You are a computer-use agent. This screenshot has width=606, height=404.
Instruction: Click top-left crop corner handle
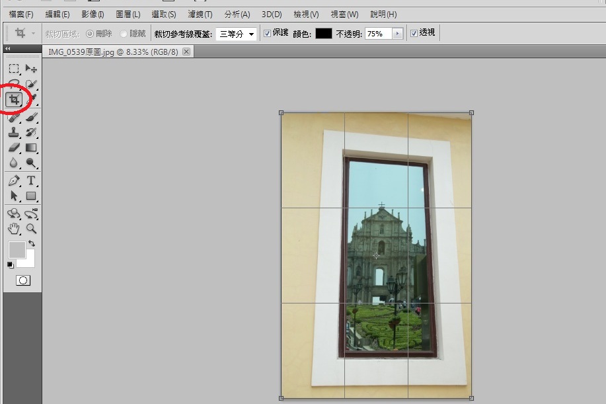[281, 113]
